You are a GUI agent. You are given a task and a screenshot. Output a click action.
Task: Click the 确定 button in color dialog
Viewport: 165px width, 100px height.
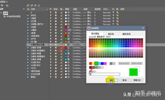coord(112,80)
